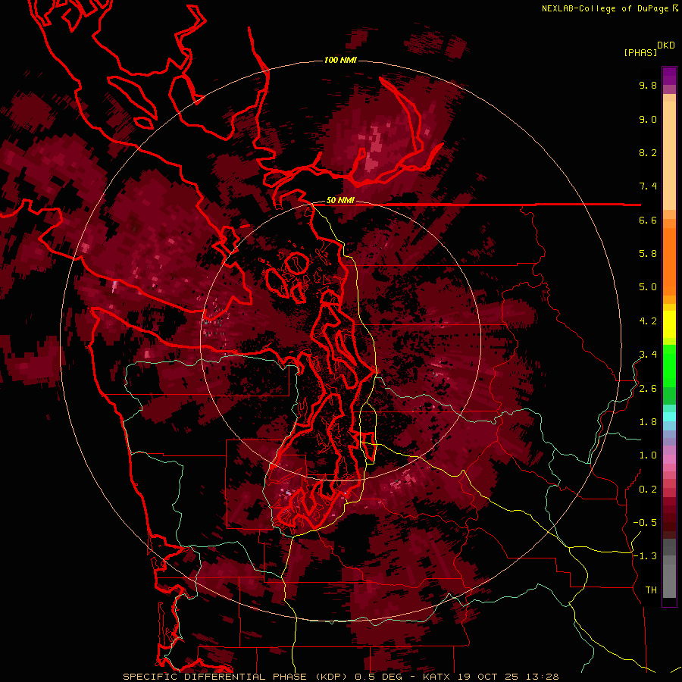Click the KATX station identifier in the caption
Viewport: 682px width, 682px height.
(437, 677)
